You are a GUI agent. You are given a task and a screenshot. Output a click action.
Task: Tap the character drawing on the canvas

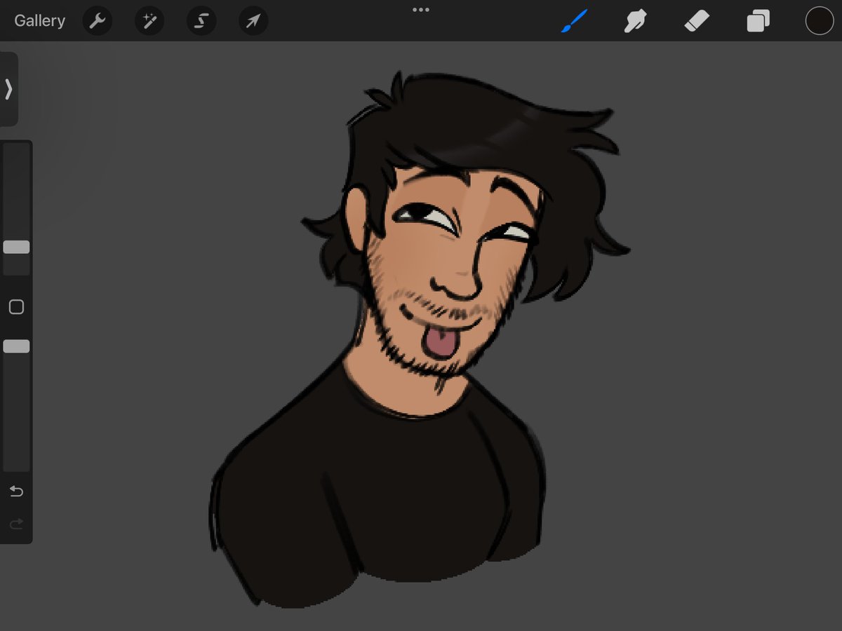click(x=421, y=340)
